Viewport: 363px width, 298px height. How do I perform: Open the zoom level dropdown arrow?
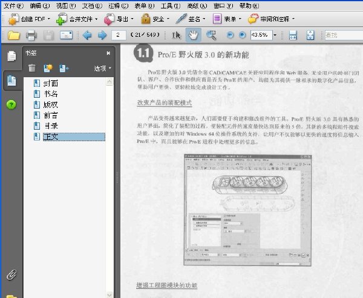pyautogui.click(x=275, y=36)
